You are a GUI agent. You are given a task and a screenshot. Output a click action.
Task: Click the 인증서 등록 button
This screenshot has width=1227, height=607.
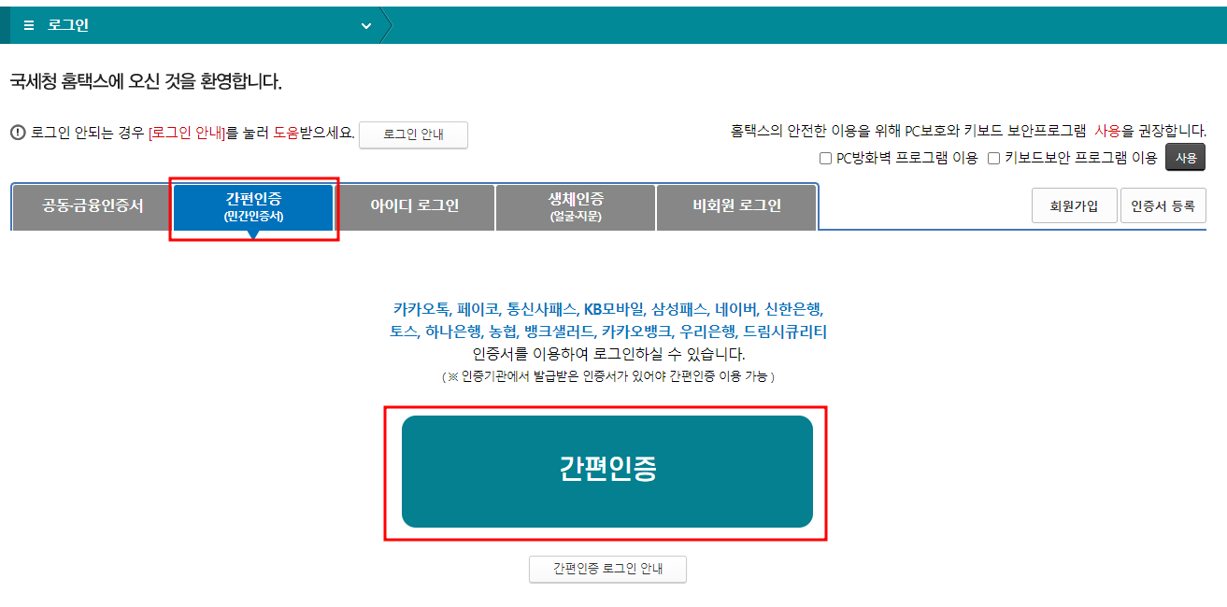(x=1163, y=205)
